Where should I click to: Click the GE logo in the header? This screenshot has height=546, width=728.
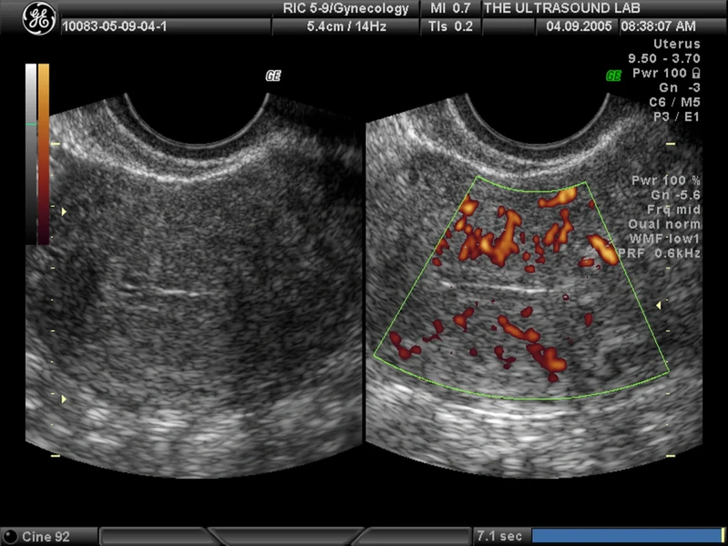(x=40, y=18)
